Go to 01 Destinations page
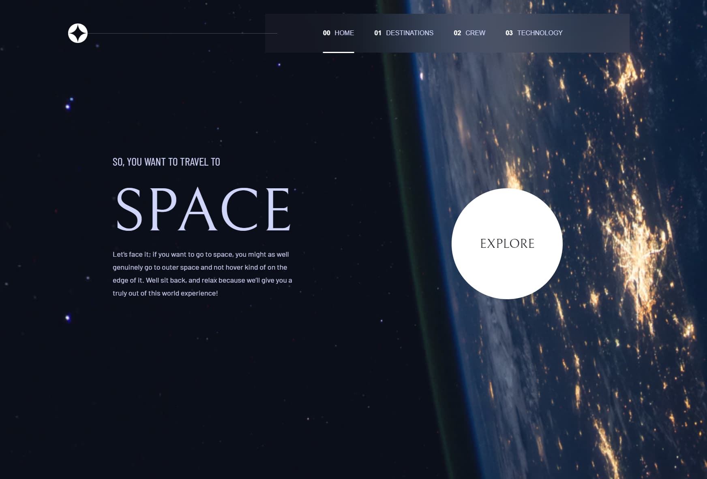 pyautogui.click(x=404, y=33)
